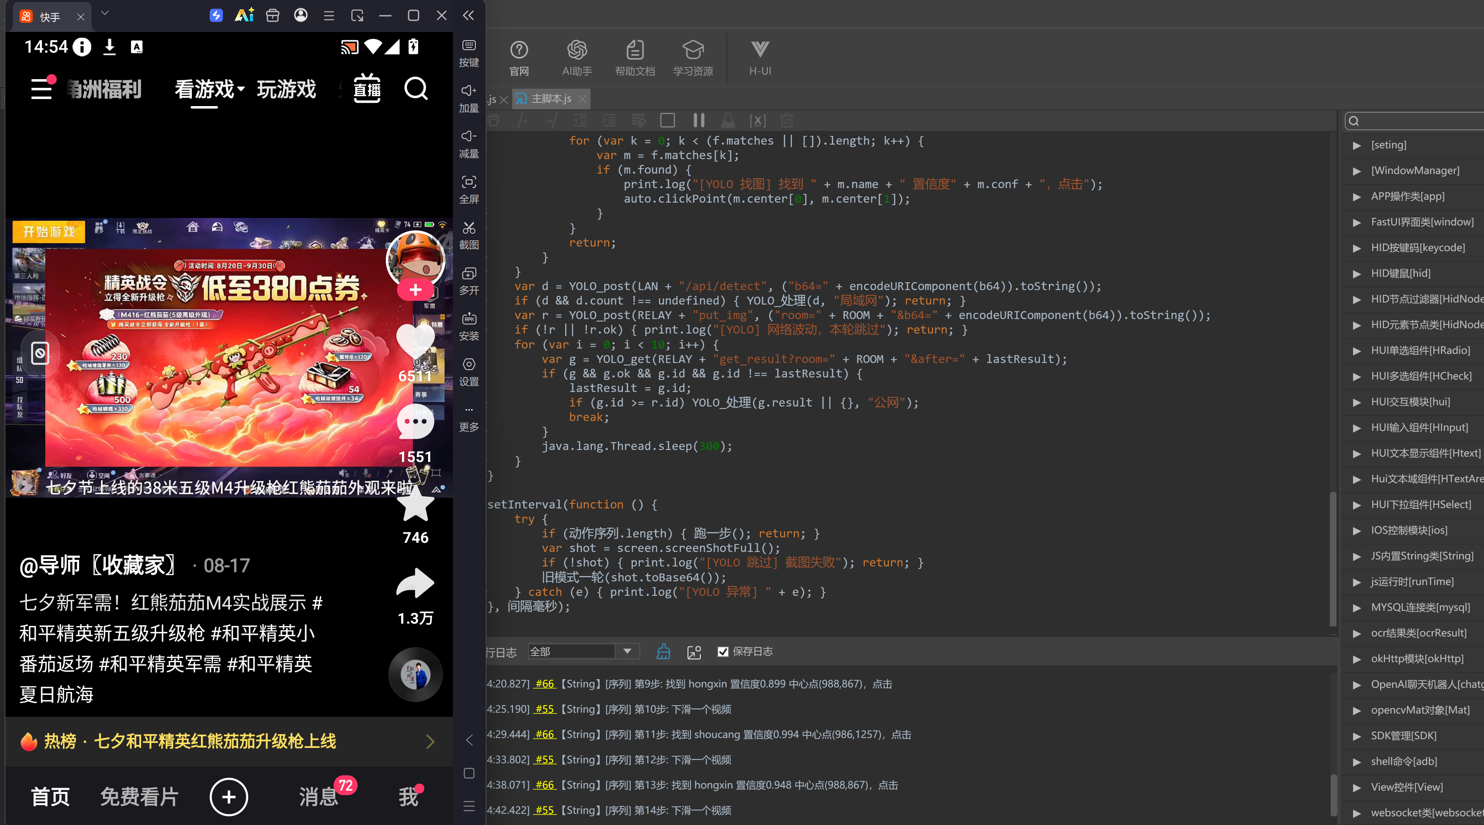Expand the shell命令[adb] node
This screenshot has width=1484, height=825.
coord(1357,762)
